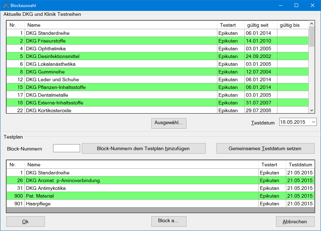This screenshot has width=321, height=231.
Task: Click into the Block-Nummern input field
Action: (x=66, y=148)
